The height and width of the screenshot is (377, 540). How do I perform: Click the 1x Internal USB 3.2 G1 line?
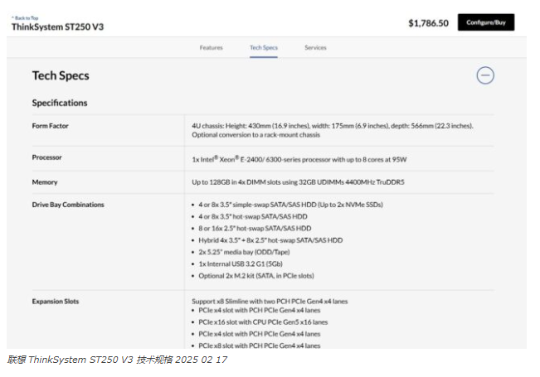241,263
